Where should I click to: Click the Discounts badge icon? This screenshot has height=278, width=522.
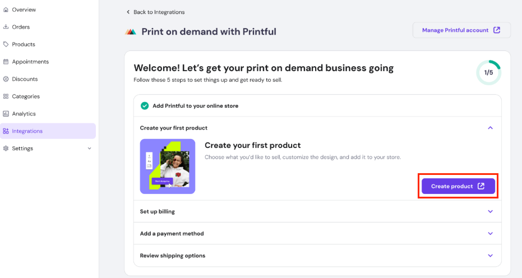[x=6, y=79]
